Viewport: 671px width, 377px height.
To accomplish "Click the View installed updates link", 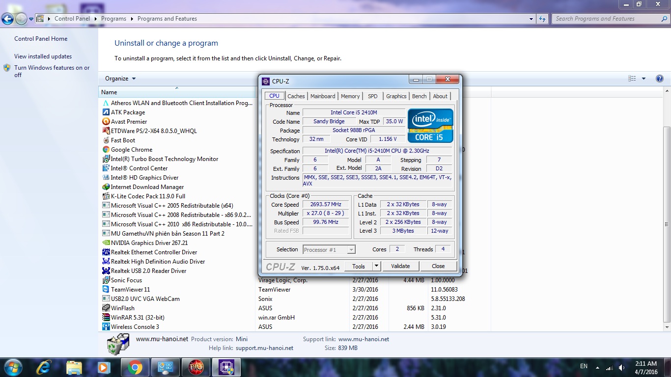I will pos(43,56).
